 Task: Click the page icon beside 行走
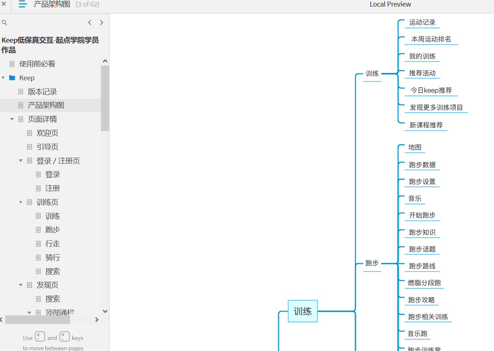pos(38,244)
